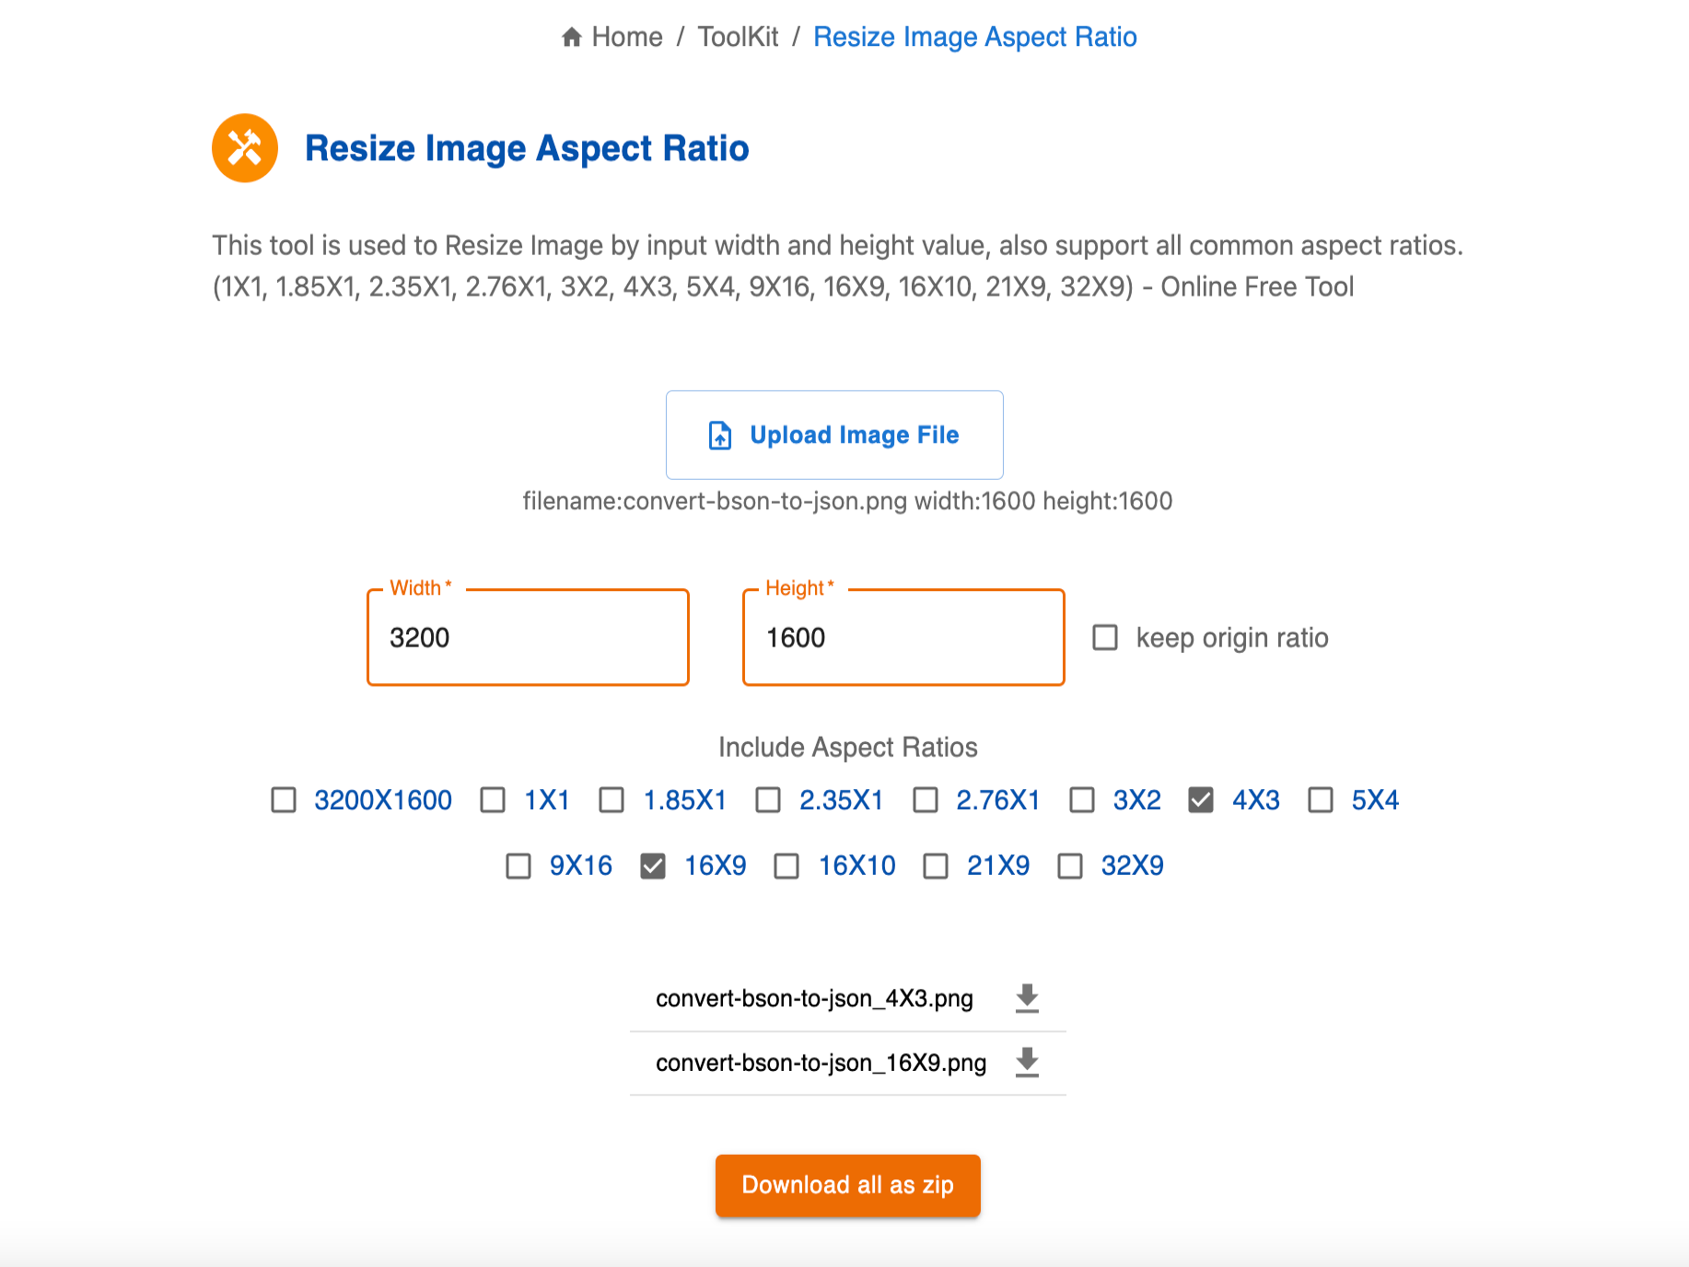Image resolution: width=1689 pixels, height=1267 pixels.
Task: Click the upload arrow icon in Upload button
Action: [x=718, y=435]
